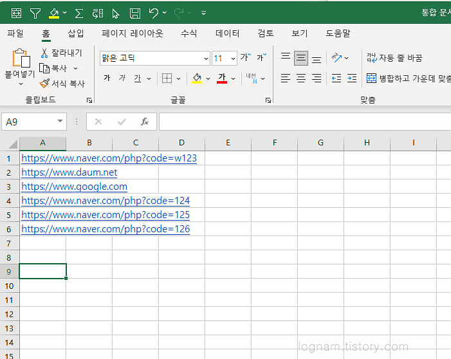Switch to the 검토 tab
The width and height of the screenshot is (451, 359).
point(266,33)
